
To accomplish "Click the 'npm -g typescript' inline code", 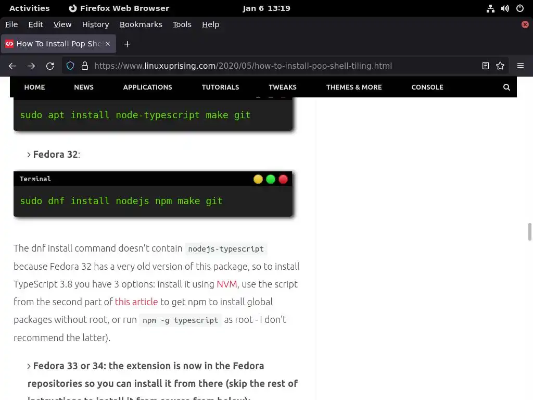I will [181, 320].
